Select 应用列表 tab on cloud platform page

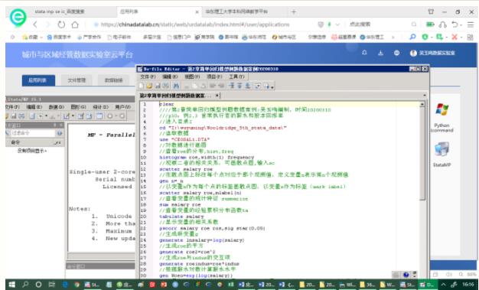click(x=38, y=80)
